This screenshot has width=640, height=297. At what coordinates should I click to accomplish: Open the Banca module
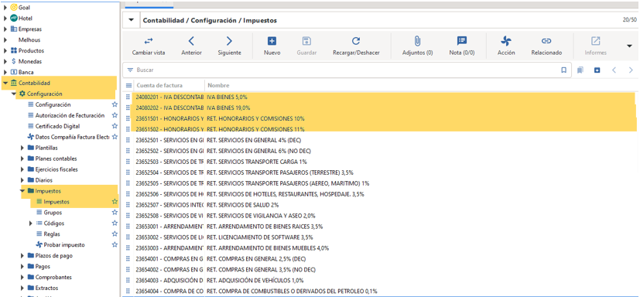pyautogui.click(x=26, y=72)
